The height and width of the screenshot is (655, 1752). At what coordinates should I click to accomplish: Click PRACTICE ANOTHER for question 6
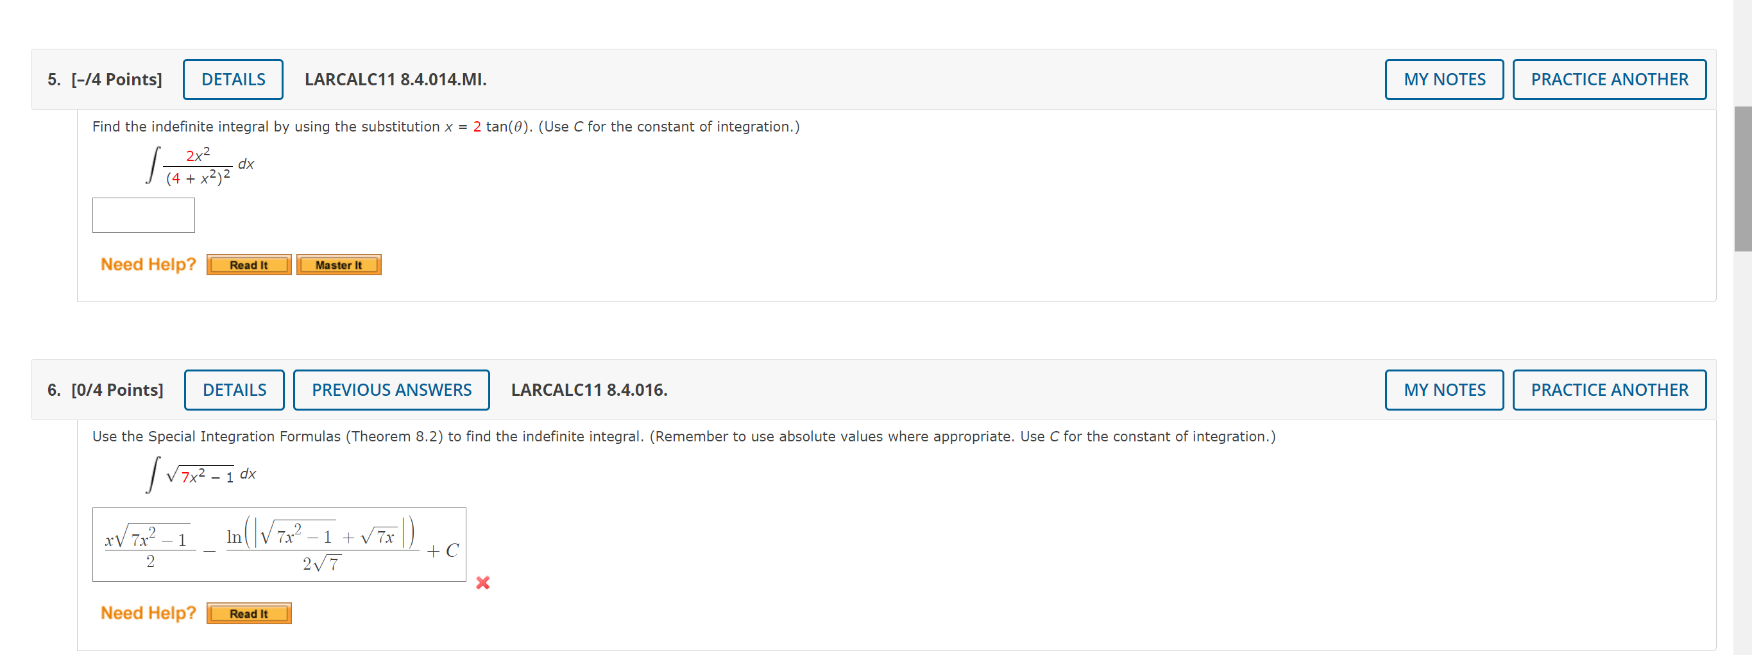point(1609,389)
